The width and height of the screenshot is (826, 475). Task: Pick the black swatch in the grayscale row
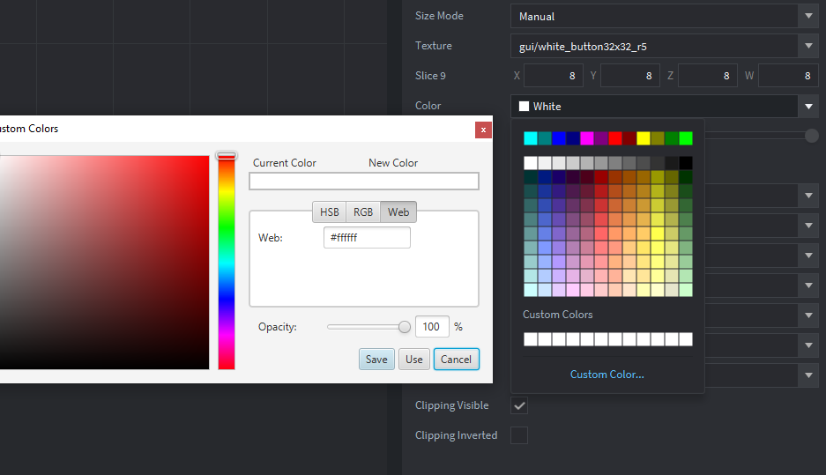click(x=686, y=163)
